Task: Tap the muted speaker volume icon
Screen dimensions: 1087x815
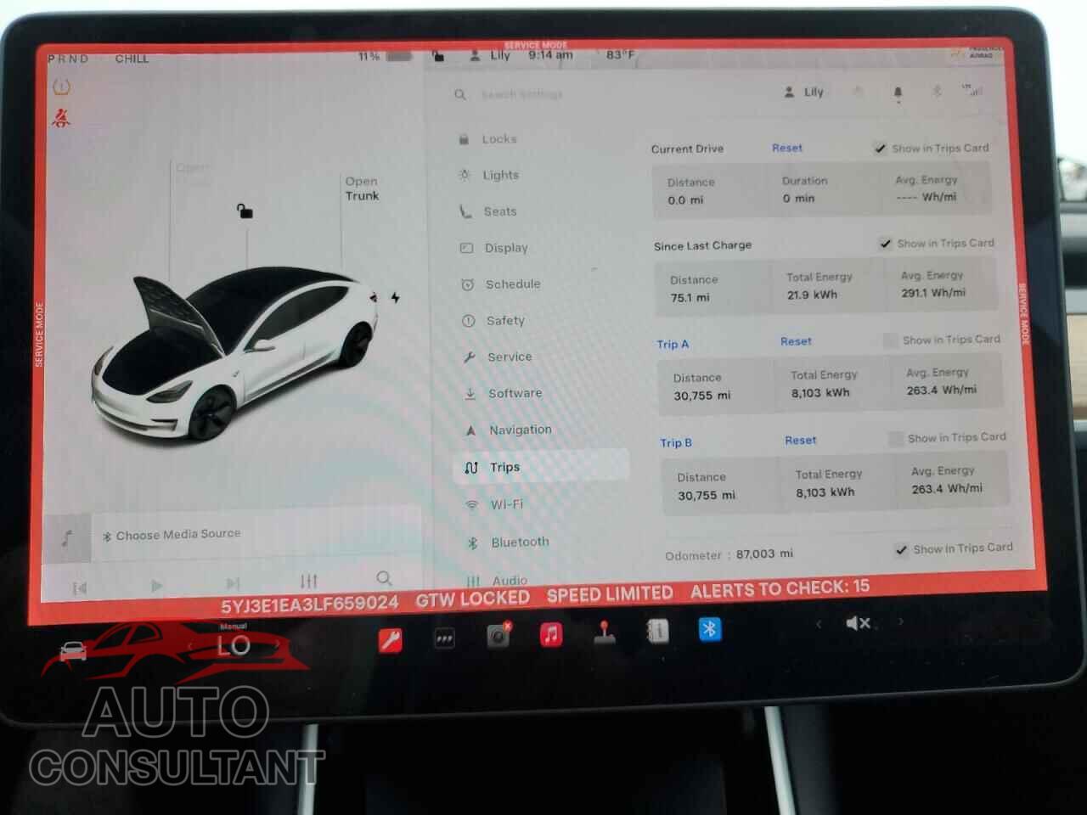Action: click(858, 623)
